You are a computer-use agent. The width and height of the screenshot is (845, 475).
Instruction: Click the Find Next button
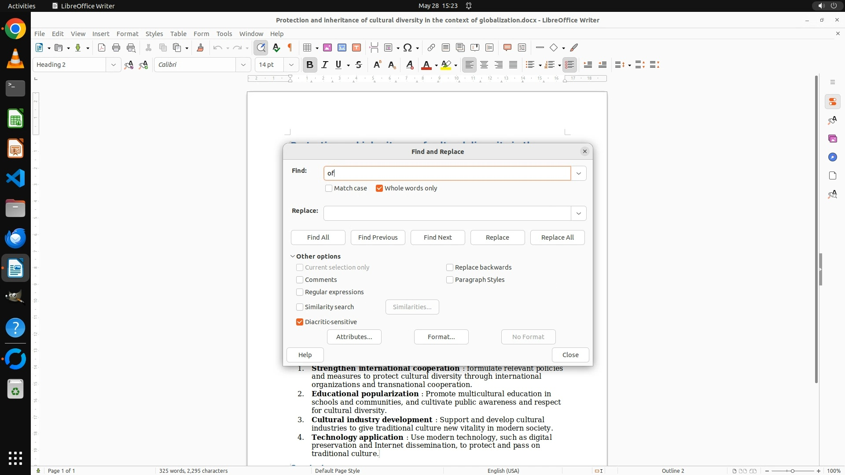pyautogui.click(x=437, y=237)
